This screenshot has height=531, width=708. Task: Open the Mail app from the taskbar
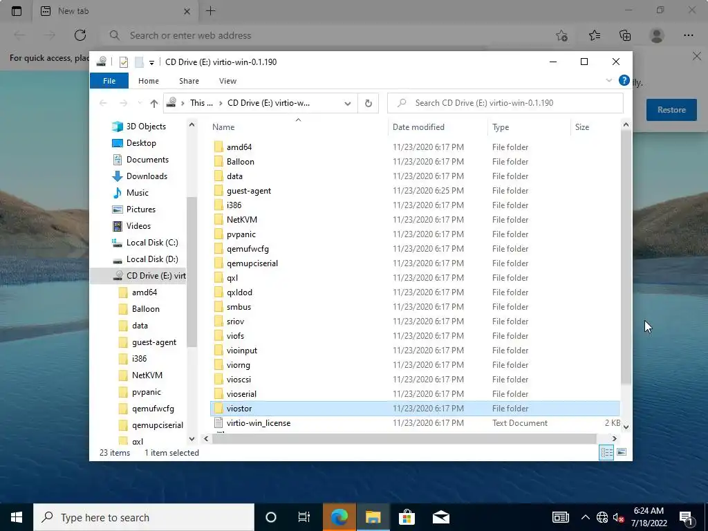click(x=440, y=517)
